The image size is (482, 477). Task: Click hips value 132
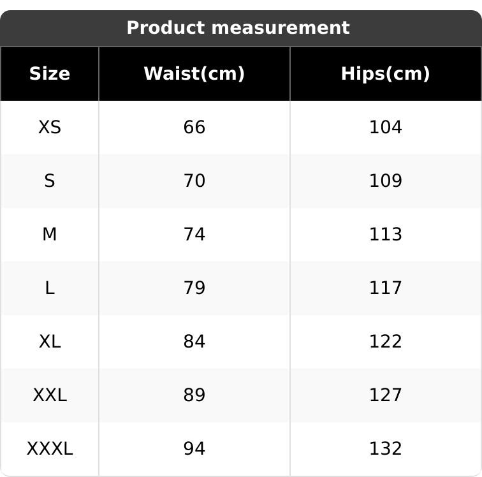(x=386, y=449)
